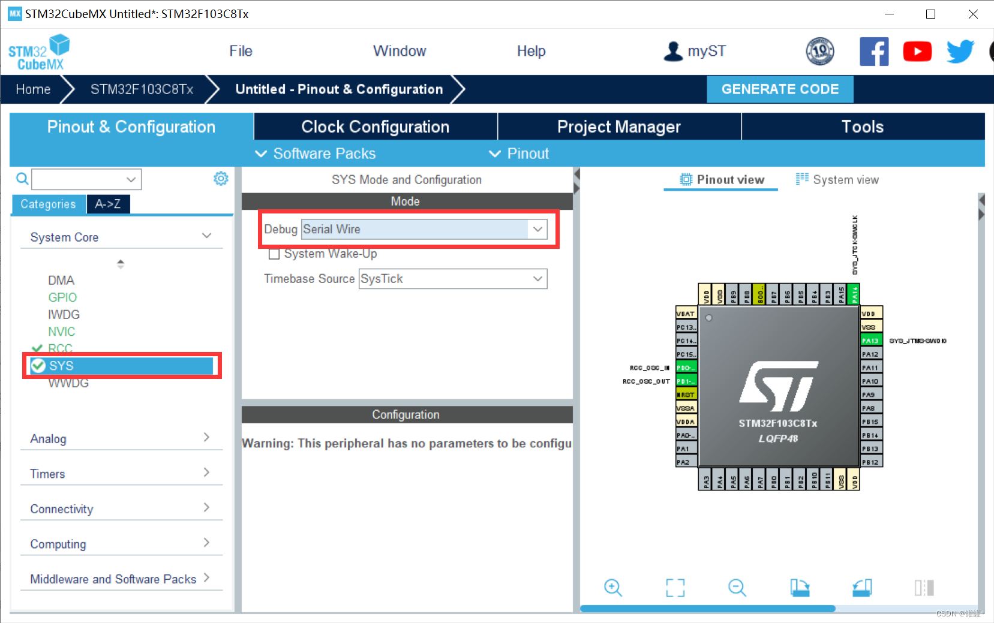Go to Home breadcrumb
The height and width of the screenshot is (623, 994).
click(x=33, y=89)
